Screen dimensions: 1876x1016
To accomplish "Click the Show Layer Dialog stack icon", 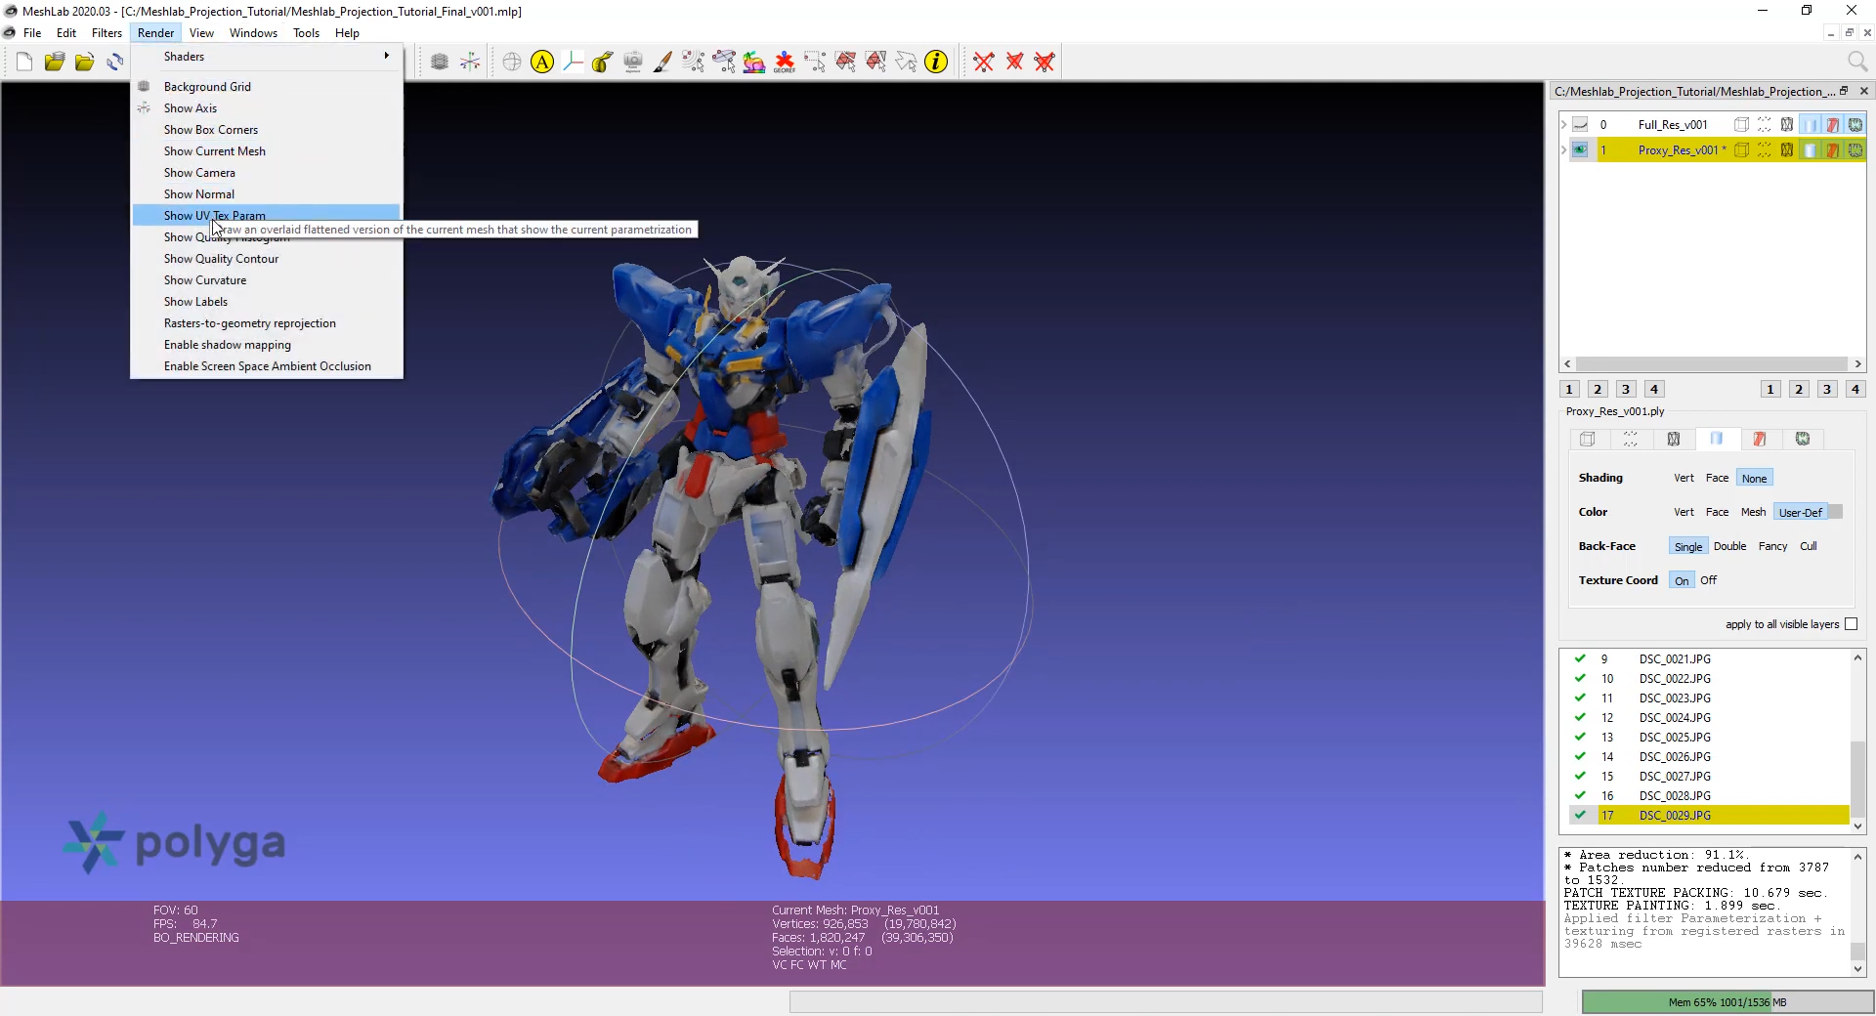I will point(440,63).
